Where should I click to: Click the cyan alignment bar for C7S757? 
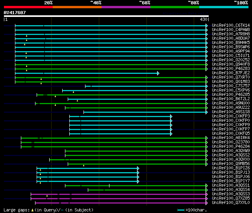145,86
